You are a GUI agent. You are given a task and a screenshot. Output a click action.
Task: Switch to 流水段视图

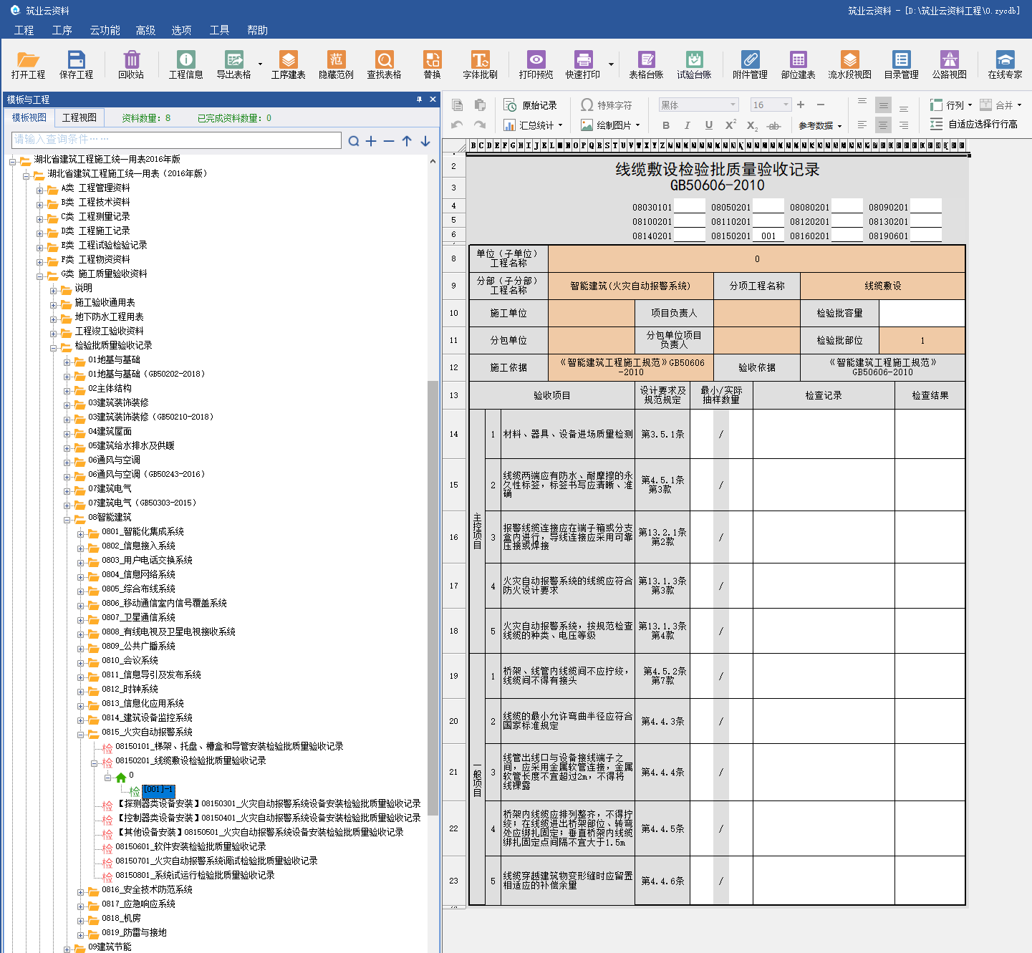click(x=849, y=64)
